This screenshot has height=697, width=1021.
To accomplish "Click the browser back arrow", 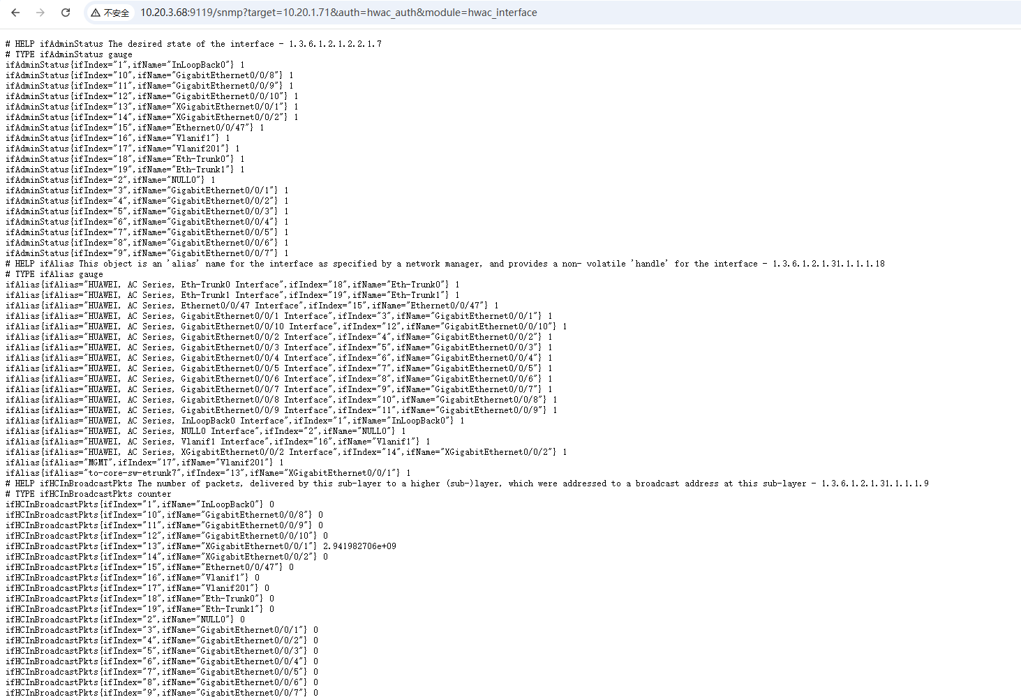I will [x=15, y=13].
